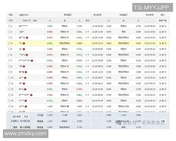Image resolution: width=176 pixels, height=141 pixels.
Task: Click the 共37家公司 count text
Action: tap(25, 121)
